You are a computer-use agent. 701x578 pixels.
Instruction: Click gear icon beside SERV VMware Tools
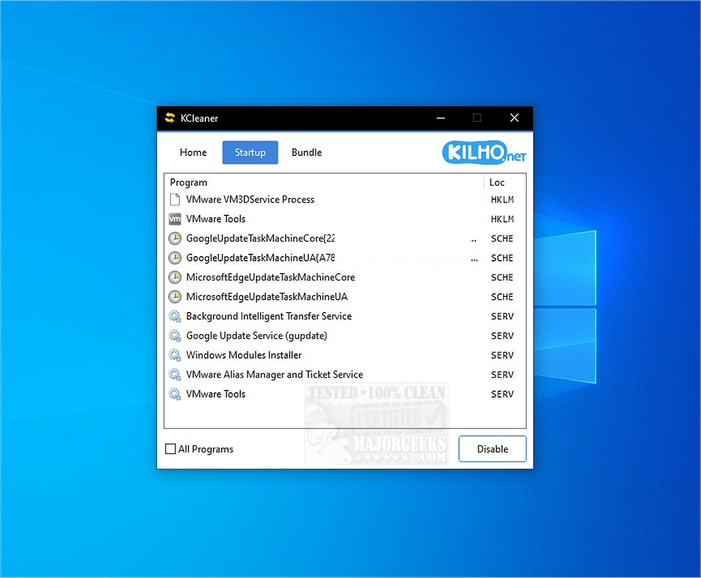click(175, 394)
